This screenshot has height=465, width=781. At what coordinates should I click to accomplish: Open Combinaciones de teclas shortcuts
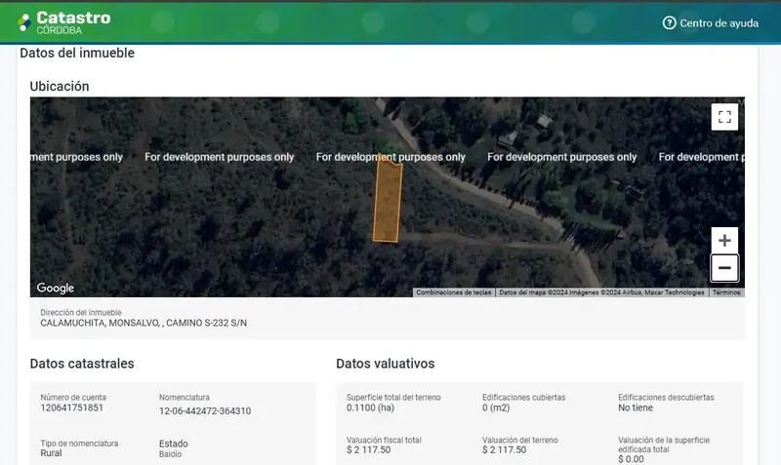(x=453, y=292)
